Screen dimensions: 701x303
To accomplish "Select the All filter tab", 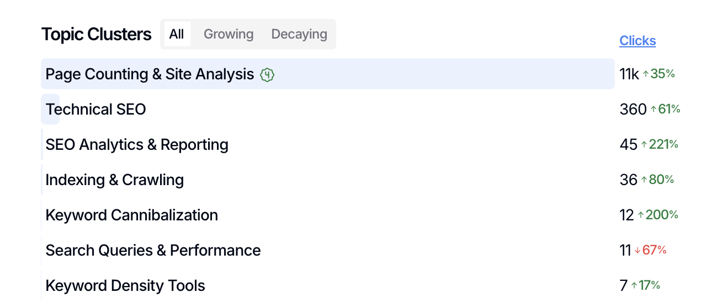I will [177, 34].
